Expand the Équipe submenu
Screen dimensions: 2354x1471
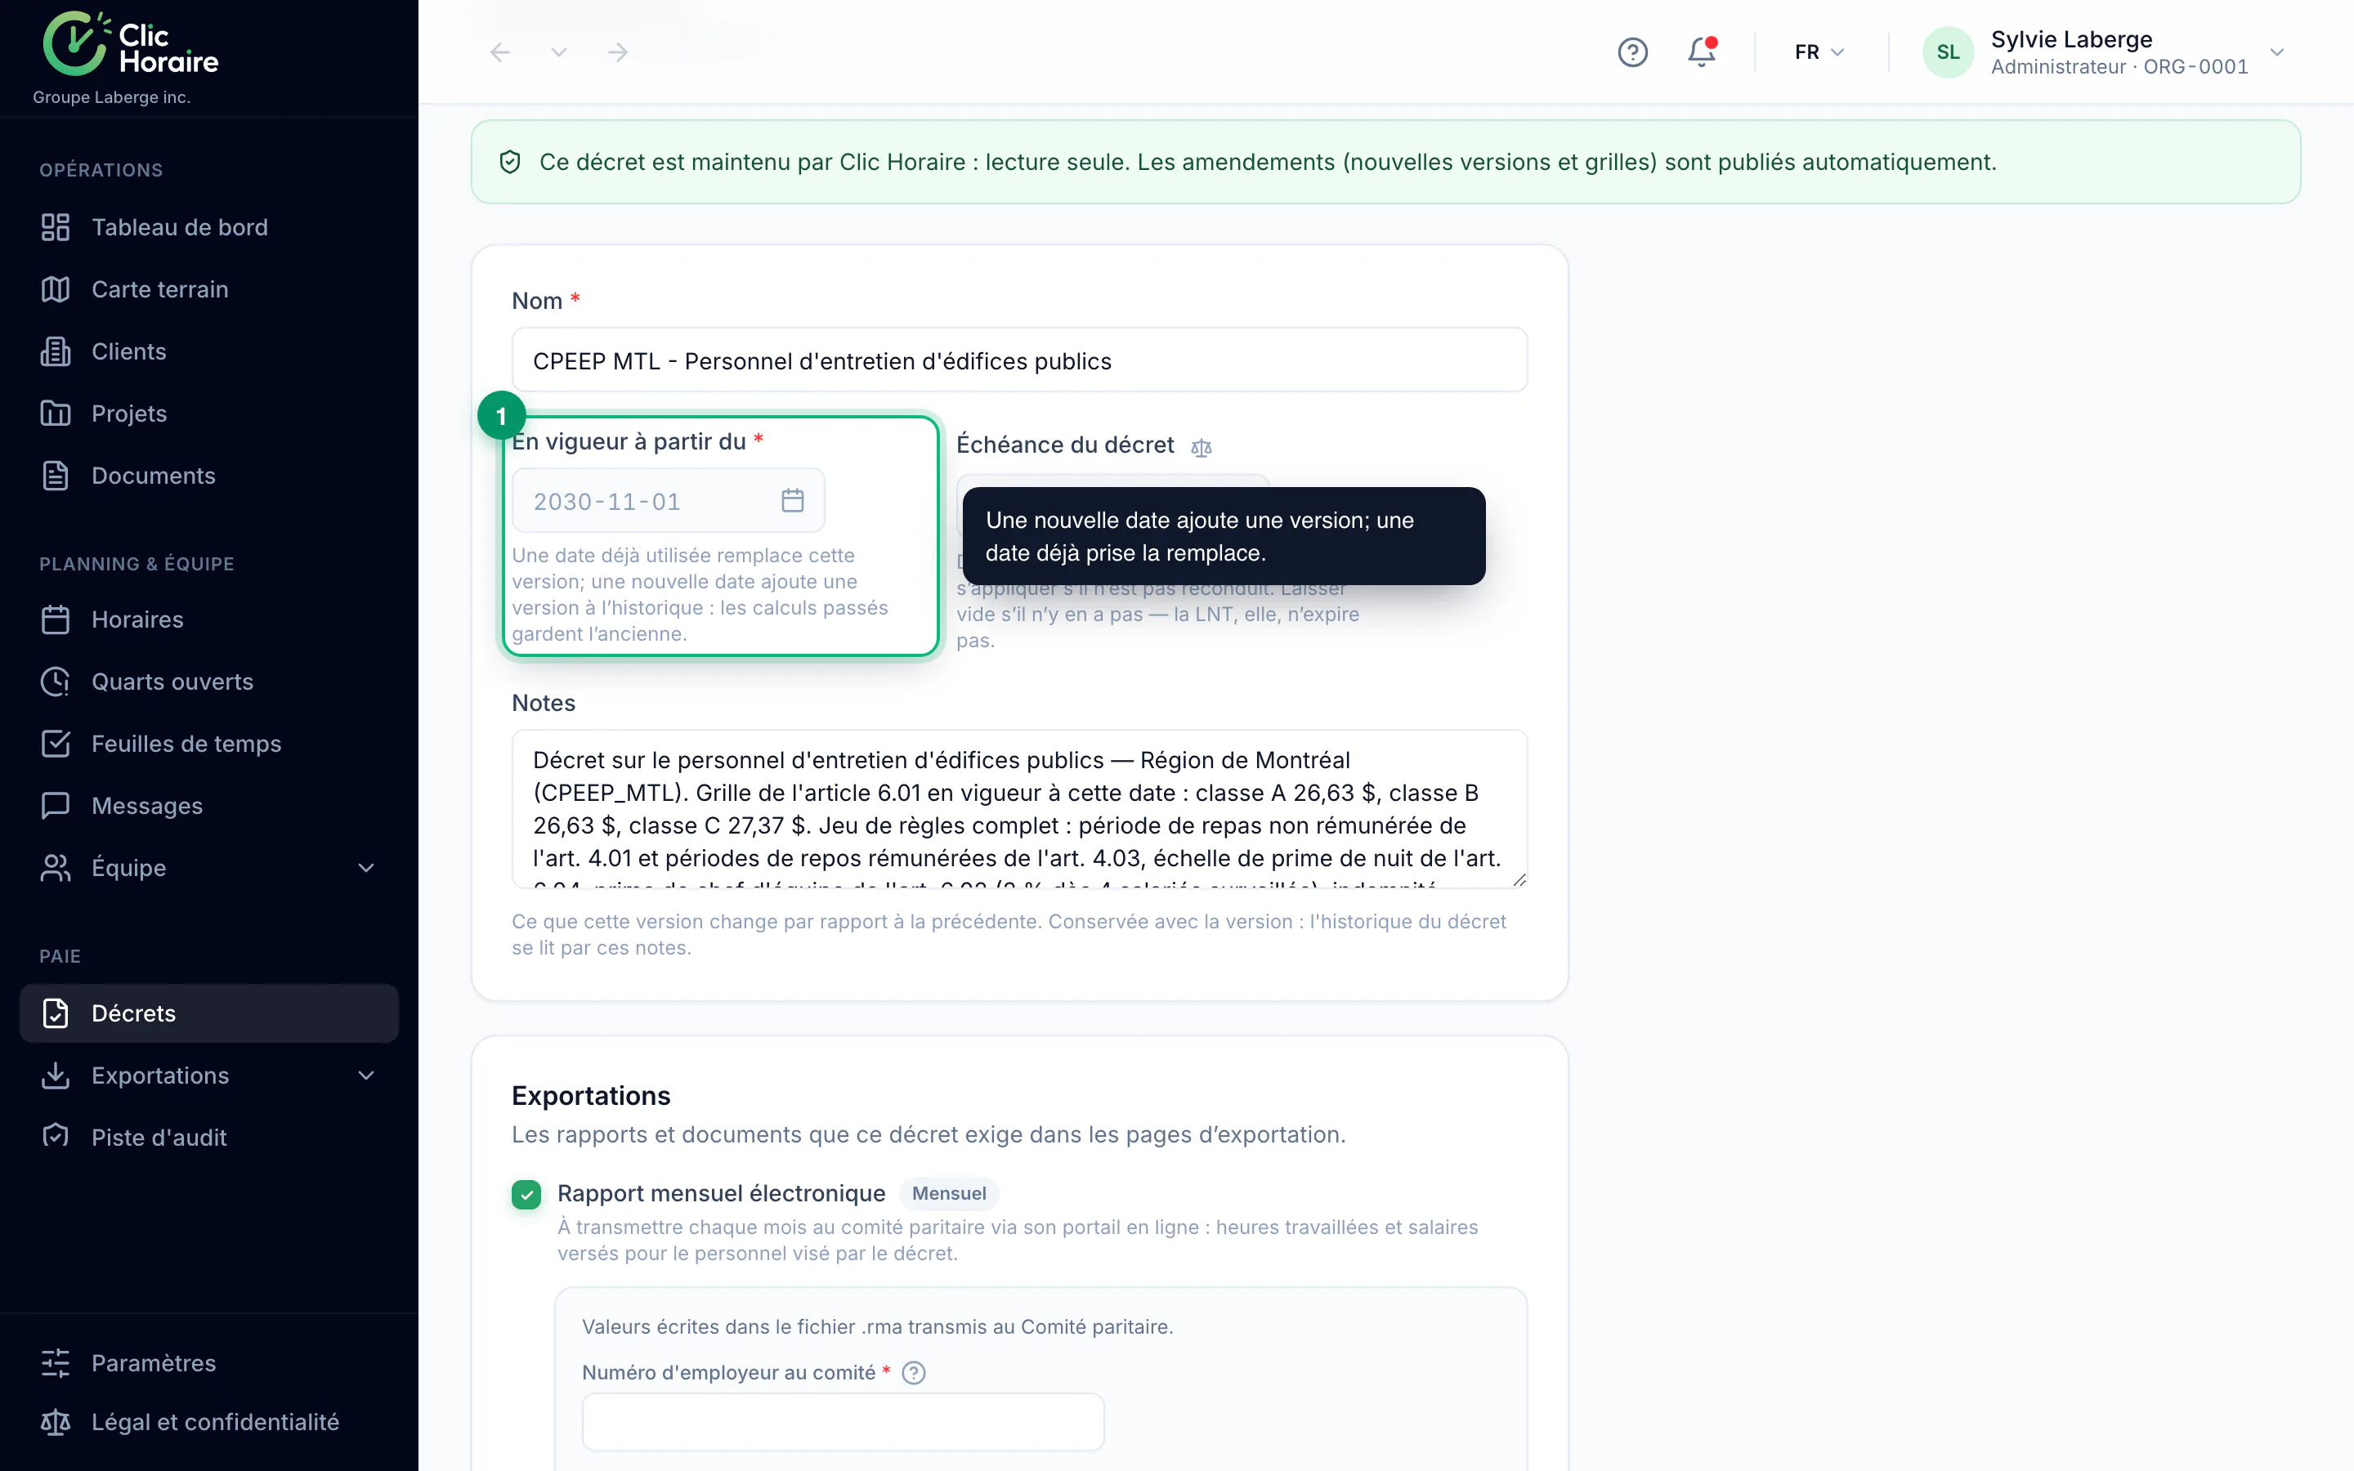tap(367, 868)
